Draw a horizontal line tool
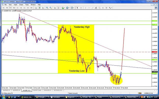Screen dimensions: 159x99 89,8
